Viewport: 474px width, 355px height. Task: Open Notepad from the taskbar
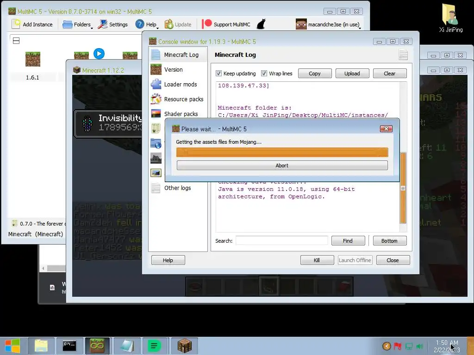click(x=127, y=346)
